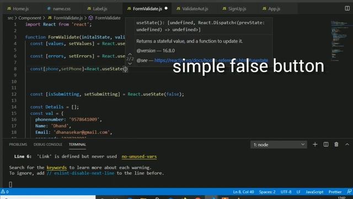Click the 'isSubmitting' variable on line 12
The width and height of the screenshot is (353, 199).
click(x=63, y=94)
